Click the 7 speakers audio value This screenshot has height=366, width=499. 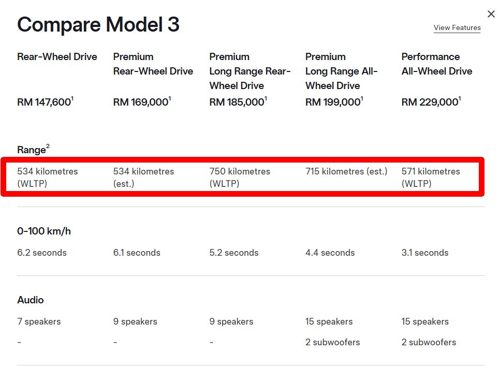(39, 322)
